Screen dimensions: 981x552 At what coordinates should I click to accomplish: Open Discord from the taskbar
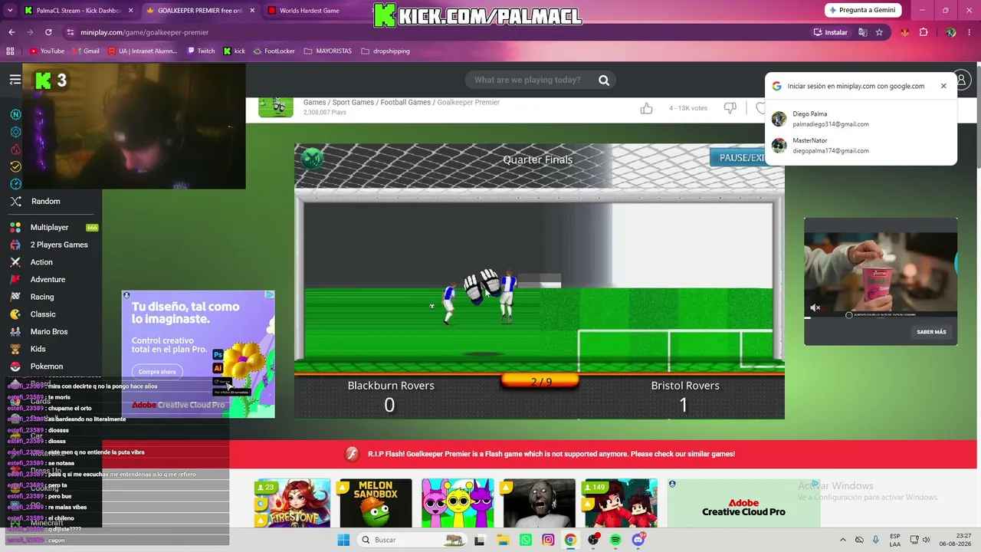638,540
